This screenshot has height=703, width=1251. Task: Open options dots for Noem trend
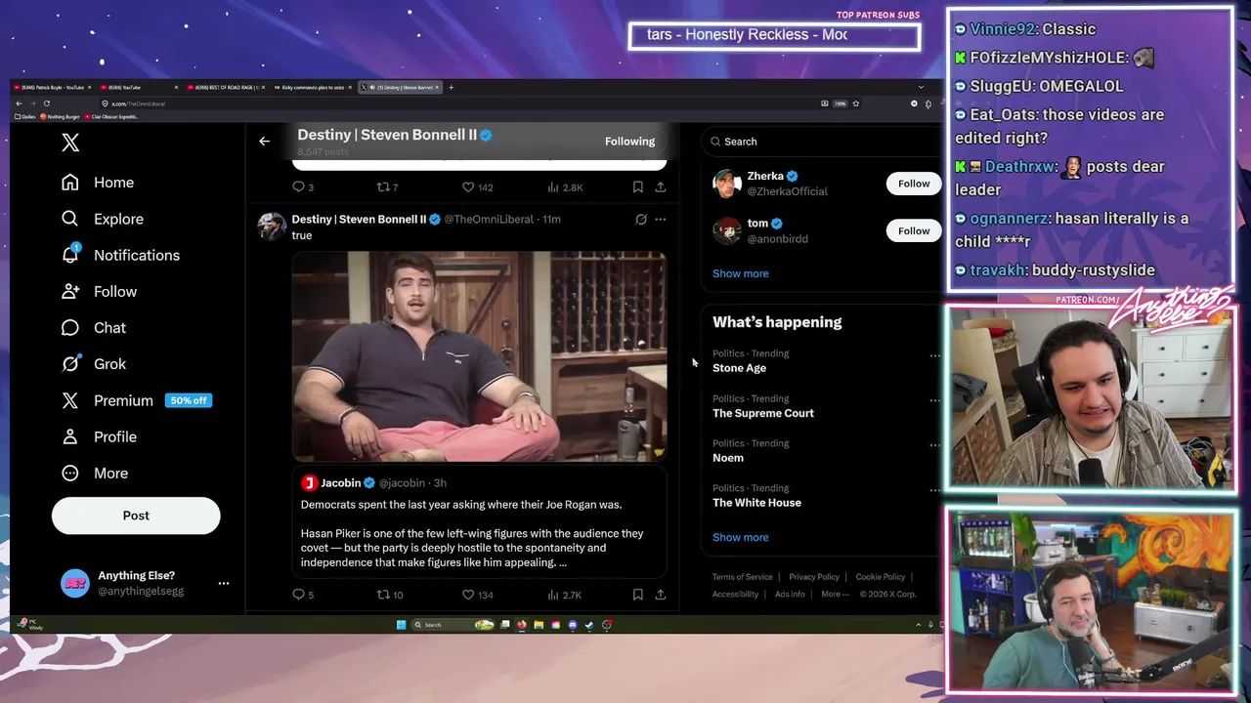[x=934, y=445]
